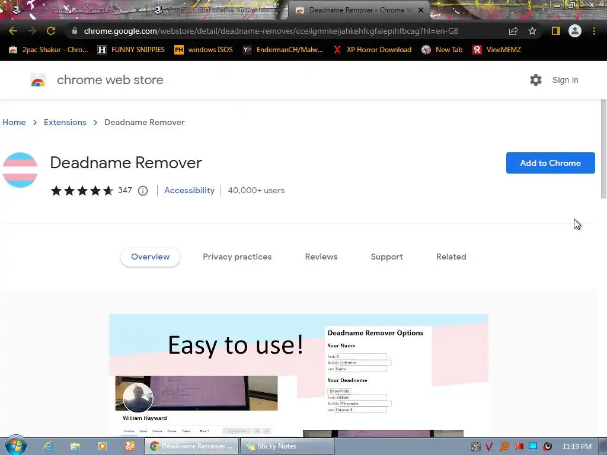Click the Add to Chrome button
Screen dimensions: 607x455
tap(550, 163)
